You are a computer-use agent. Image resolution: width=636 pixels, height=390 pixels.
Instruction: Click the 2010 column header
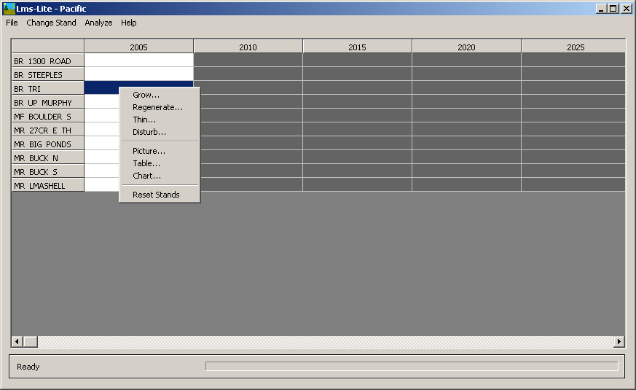(x=248, y=47)
